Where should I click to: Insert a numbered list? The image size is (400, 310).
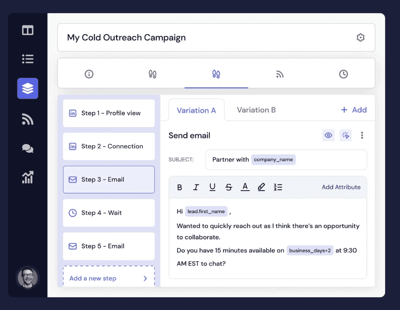pyautogui.click(x=278, y=187)
